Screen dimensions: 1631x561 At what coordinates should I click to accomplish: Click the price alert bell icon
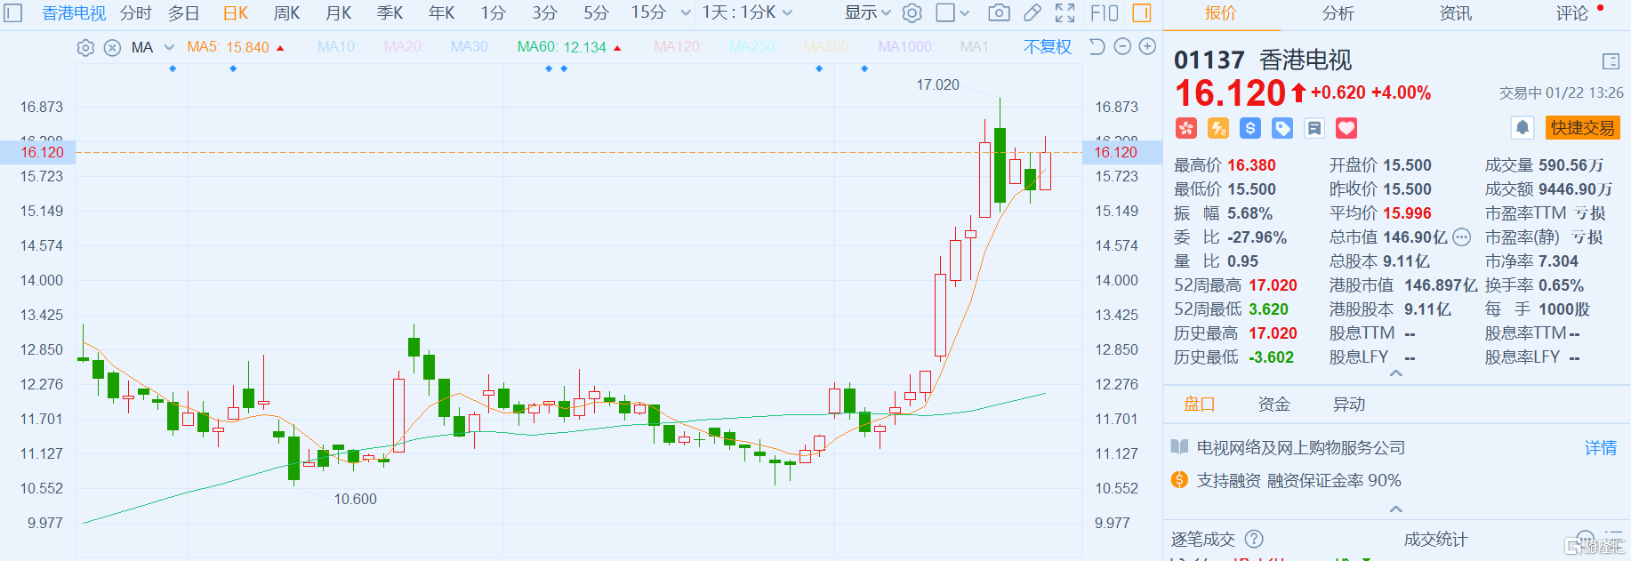[1523, 128]
